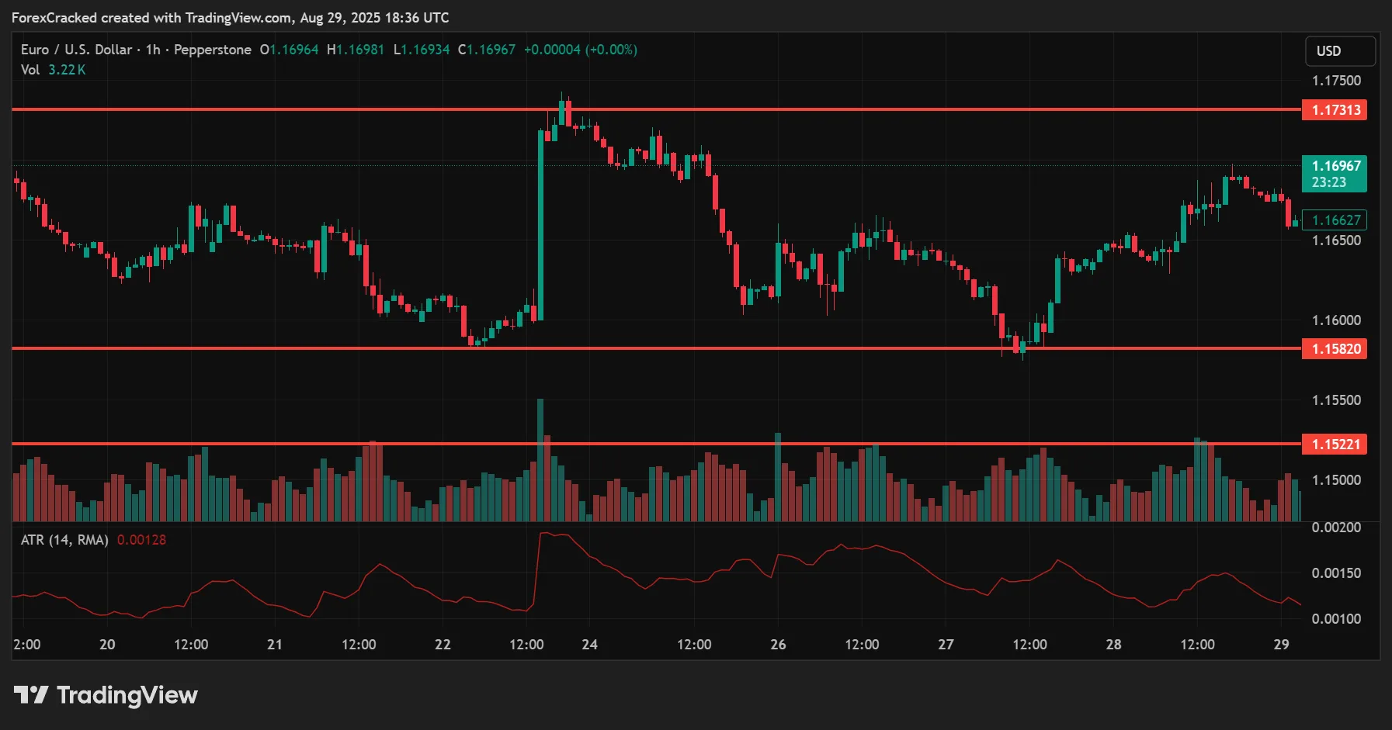Open the USD currency selector
The height and width of the screenshot is (730, 1392).
[x=1339, y=51]
